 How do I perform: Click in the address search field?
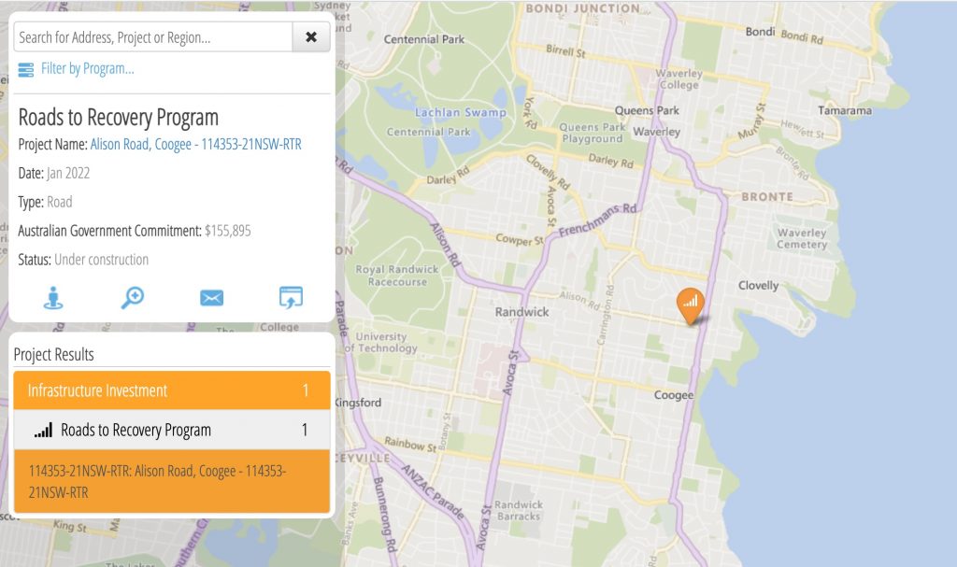(154, 37)
